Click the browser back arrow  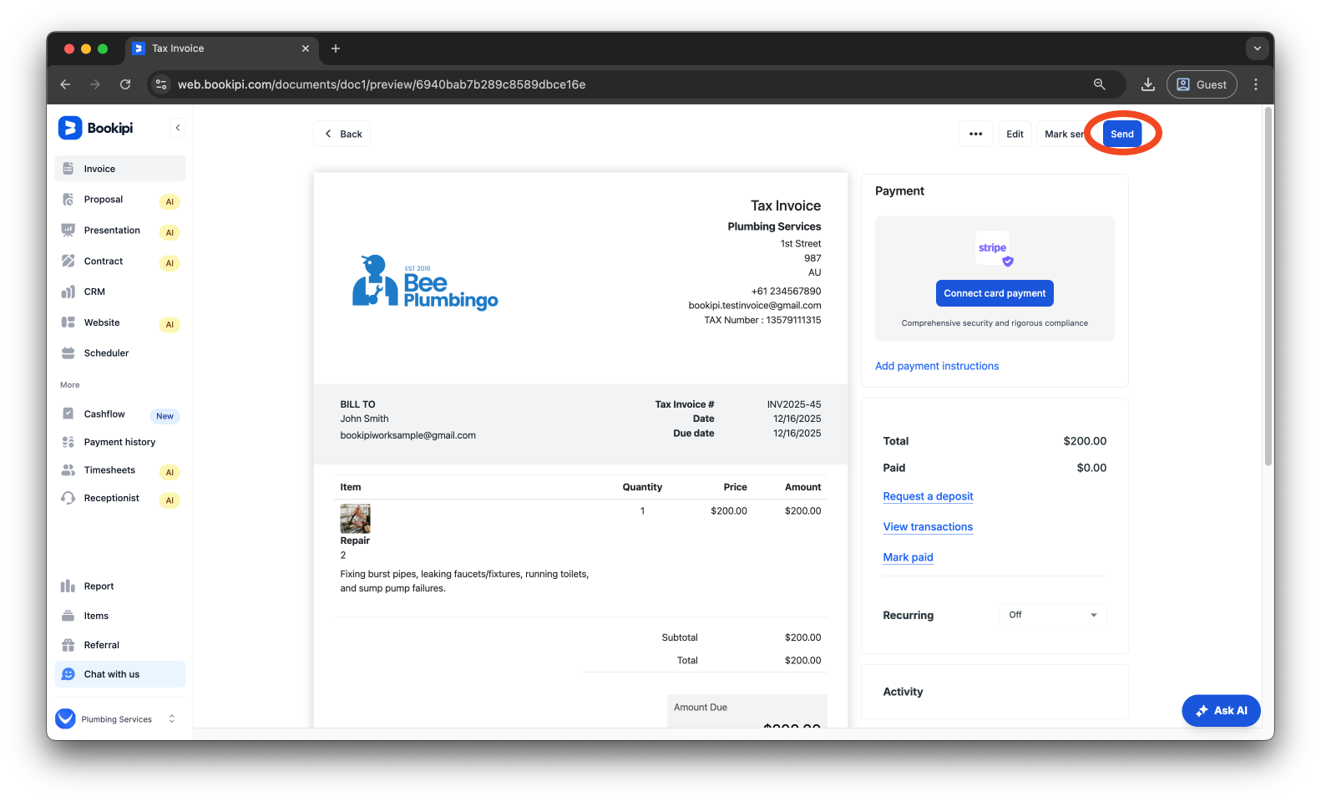pos(65,84)
